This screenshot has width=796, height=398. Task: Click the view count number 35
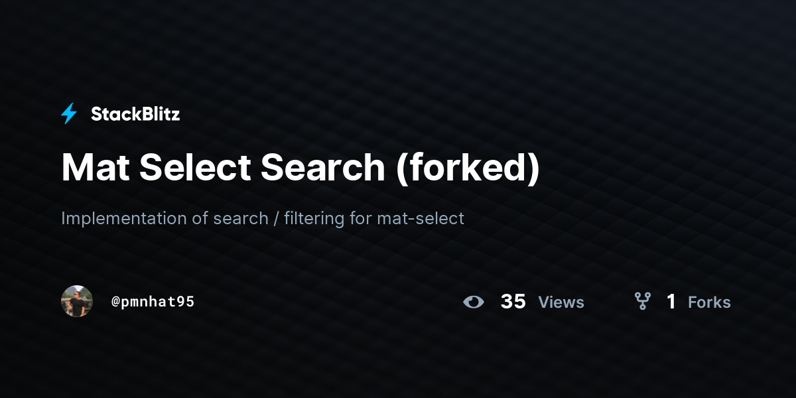513,302
